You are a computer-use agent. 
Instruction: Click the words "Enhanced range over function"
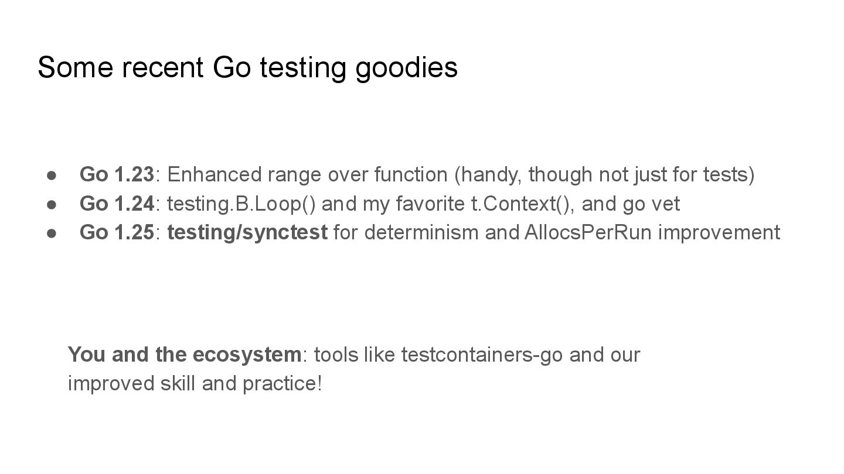coord(308,175)
